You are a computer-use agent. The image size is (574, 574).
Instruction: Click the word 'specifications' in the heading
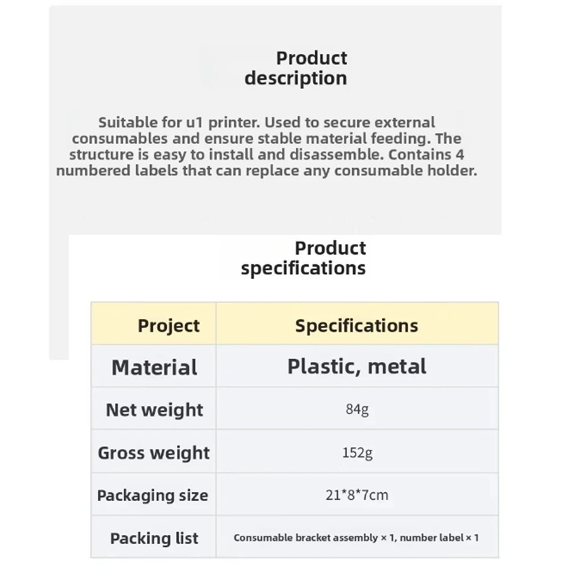pos(304,268)
